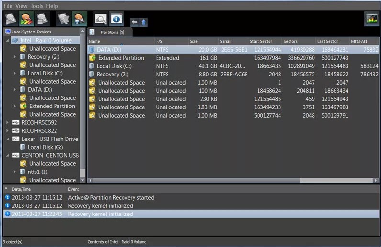Click the DATA (D:) icon in the partitions list
Screen dimensions: 381x247
[x=91, y=50]
